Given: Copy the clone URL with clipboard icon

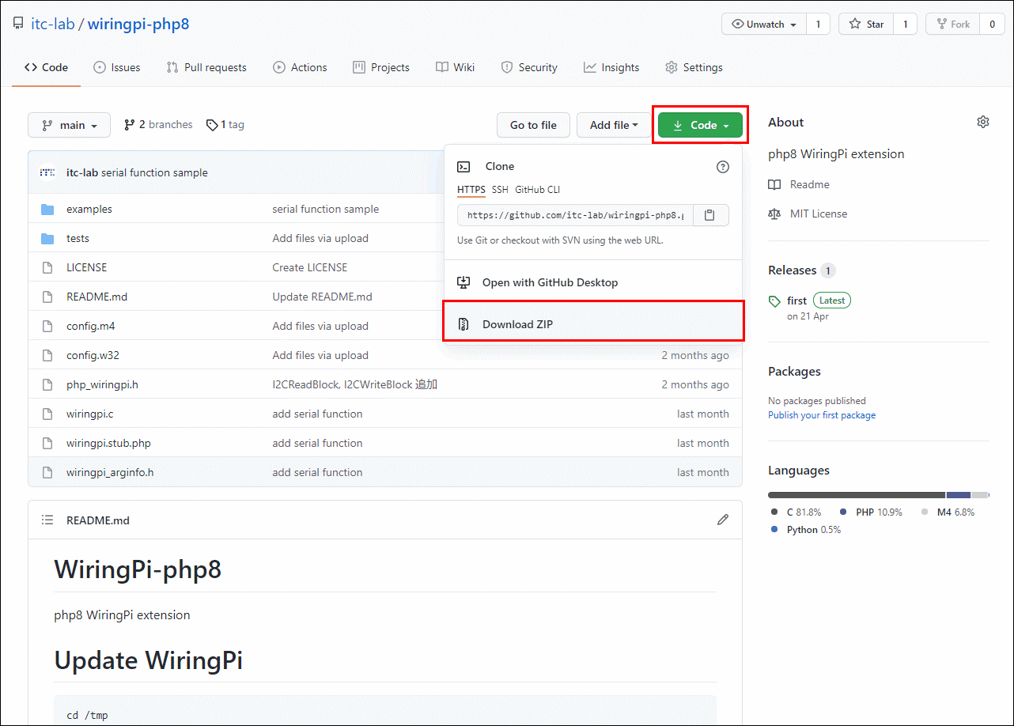Looking at the screenshot, I should click(x=710, y=215).
